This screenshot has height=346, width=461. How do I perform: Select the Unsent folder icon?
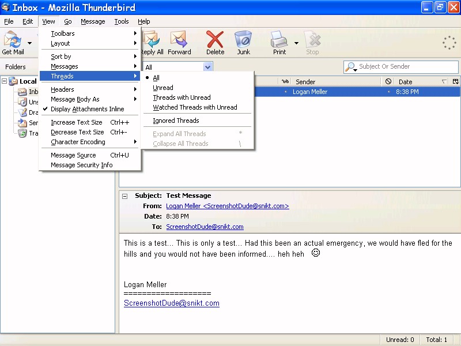pyautogui.click(x=22, y=102)
